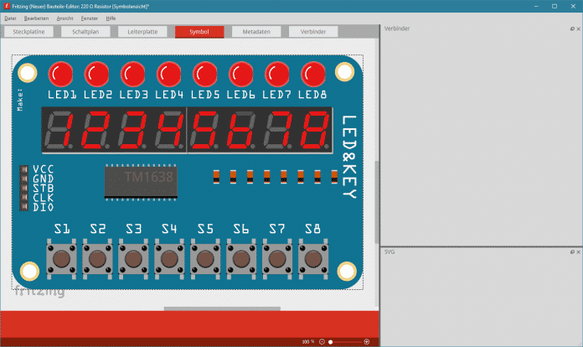Viewport: 583px width, 347px height.
Task: Click the zoom in plus icon
Action: pyautogui.click(x=367, y=342)
